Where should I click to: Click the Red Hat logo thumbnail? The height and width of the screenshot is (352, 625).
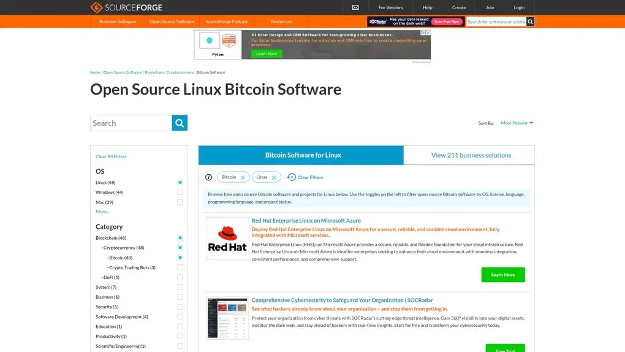pyautogui.click(x=227, y=239)
